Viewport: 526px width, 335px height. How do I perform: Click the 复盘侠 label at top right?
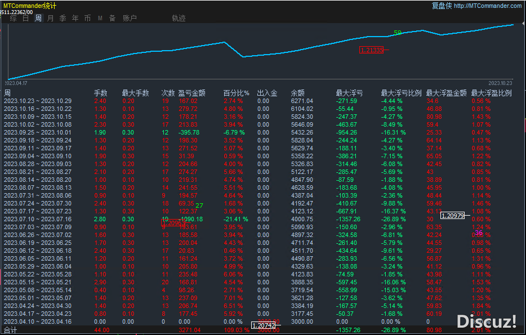(441, 6)
